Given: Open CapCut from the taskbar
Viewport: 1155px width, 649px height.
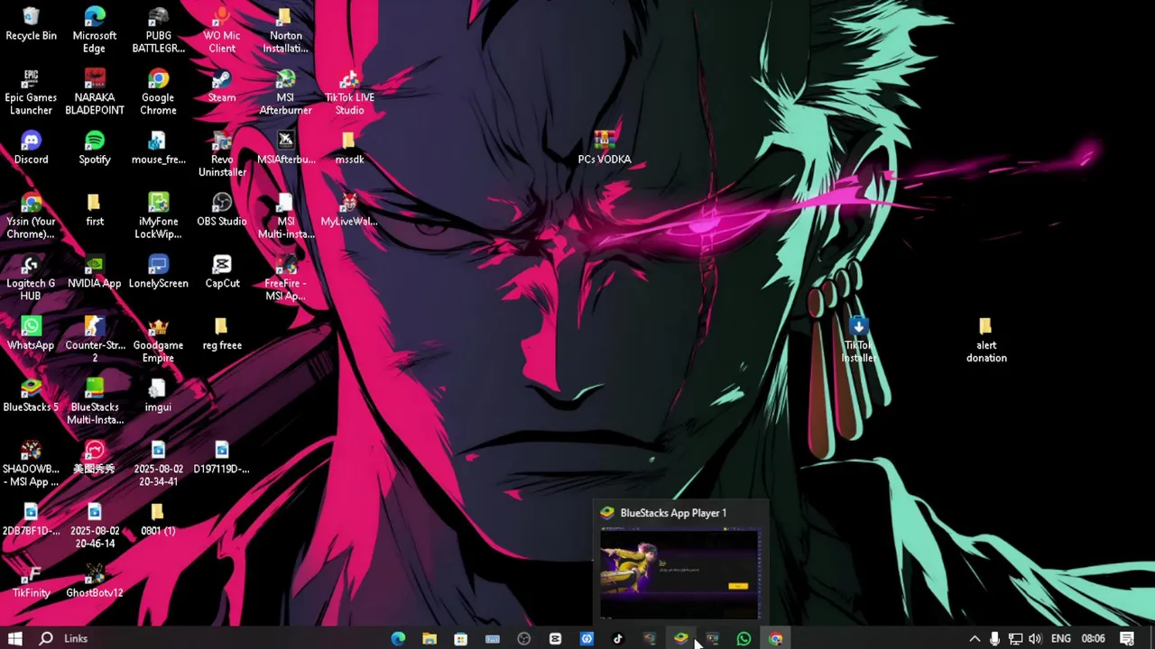Looking at the screenshot, I should click(x=555, y=638).
